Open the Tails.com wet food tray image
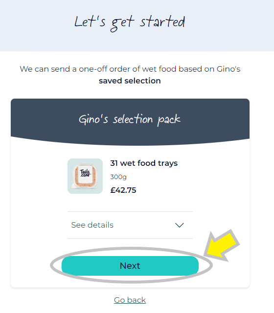274x313 pixels. click(x=85, y=176)
